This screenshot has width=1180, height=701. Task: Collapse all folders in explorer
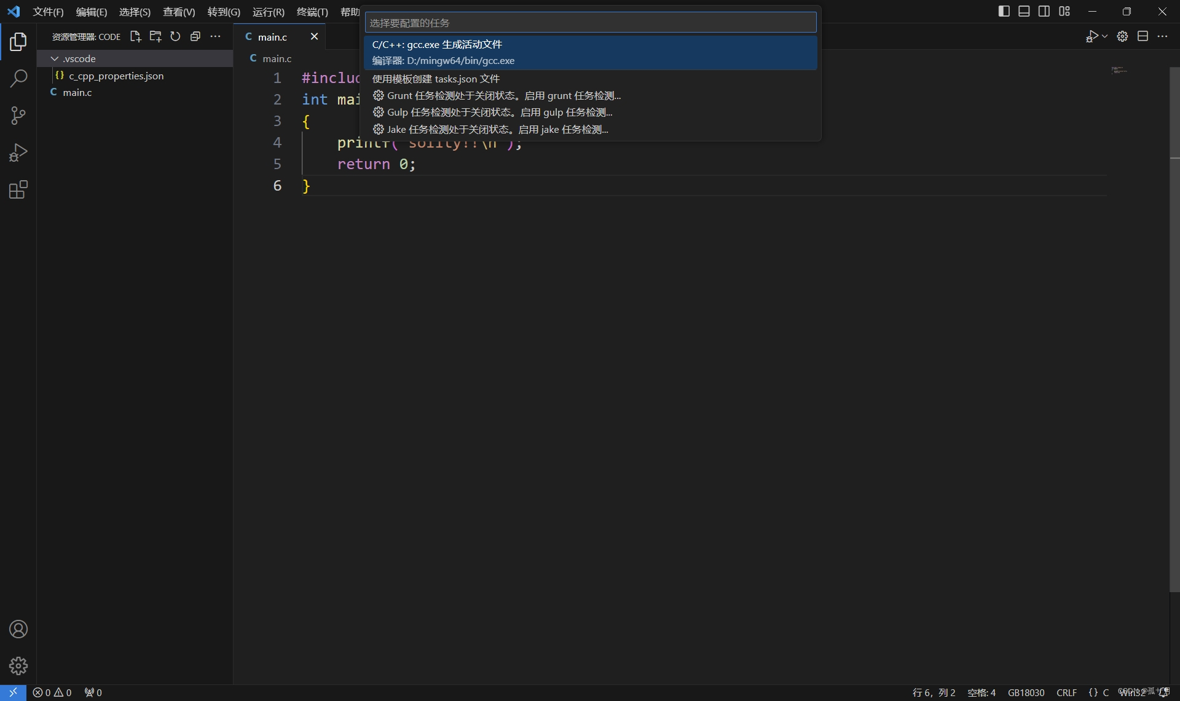(x=195, y=37)
